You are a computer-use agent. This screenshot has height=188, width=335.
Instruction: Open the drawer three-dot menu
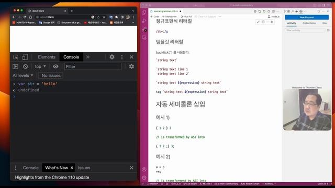pyautogui.click(x=16, y=168)
